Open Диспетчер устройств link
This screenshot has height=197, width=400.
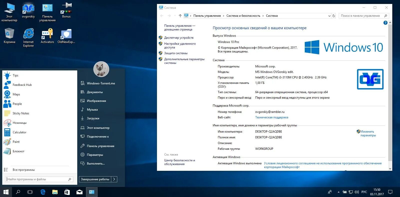179,38
